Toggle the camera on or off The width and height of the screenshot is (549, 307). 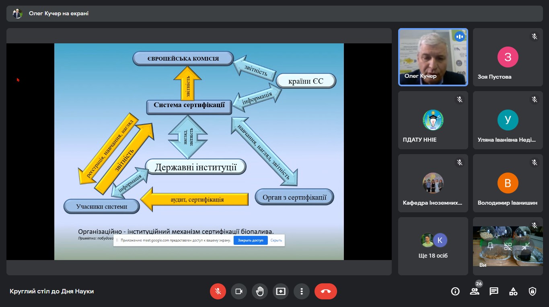[x=239, y=291]
